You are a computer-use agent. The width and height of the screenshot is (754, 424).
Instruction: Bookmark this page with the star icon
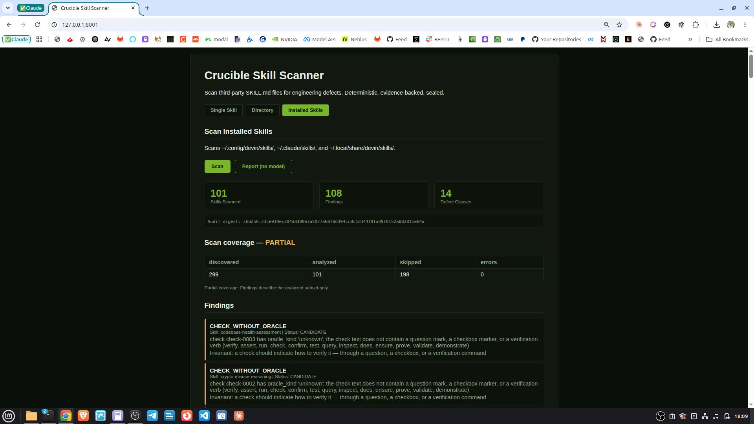pos(619,25)
